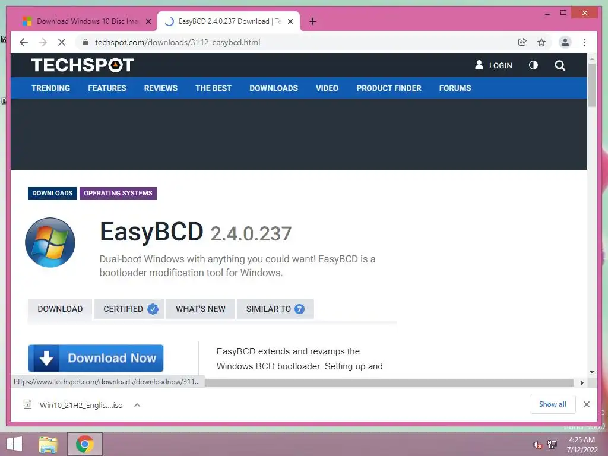Open the VIDEO menu item
This screenshot has height=456, width=608.
pyautogui.click(x=327, y=88)
